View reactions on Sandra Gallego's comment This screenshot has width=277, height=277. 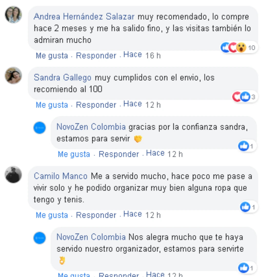[244, 97]
